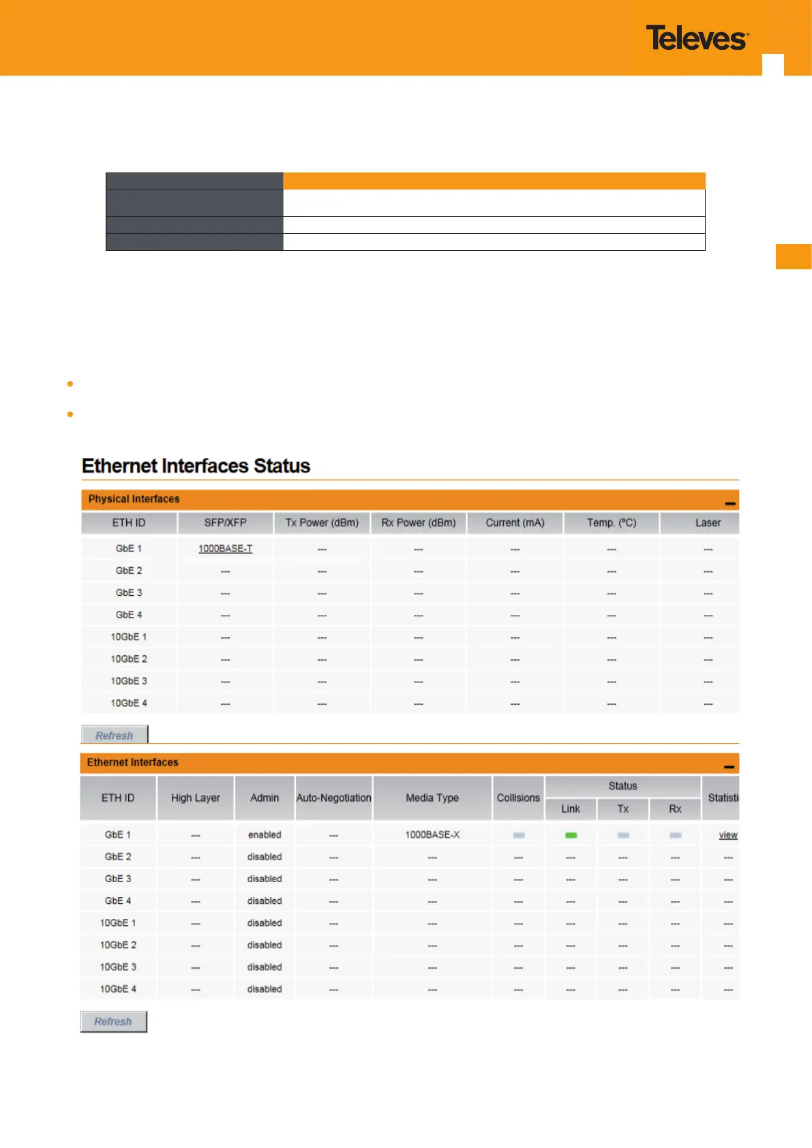Image resolution: width=812 pixels, height=1148 pixels.
Task: Open the 1000BASE-T link for GbE 1
Action: (225, 548)
